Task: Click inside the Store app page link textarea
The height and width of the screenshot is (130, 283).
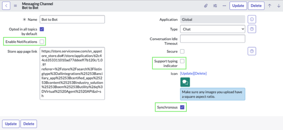Action: [72, 73]
